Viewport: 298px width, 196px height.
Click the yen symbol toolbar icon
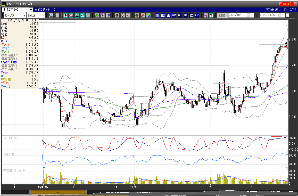point(82,15)
